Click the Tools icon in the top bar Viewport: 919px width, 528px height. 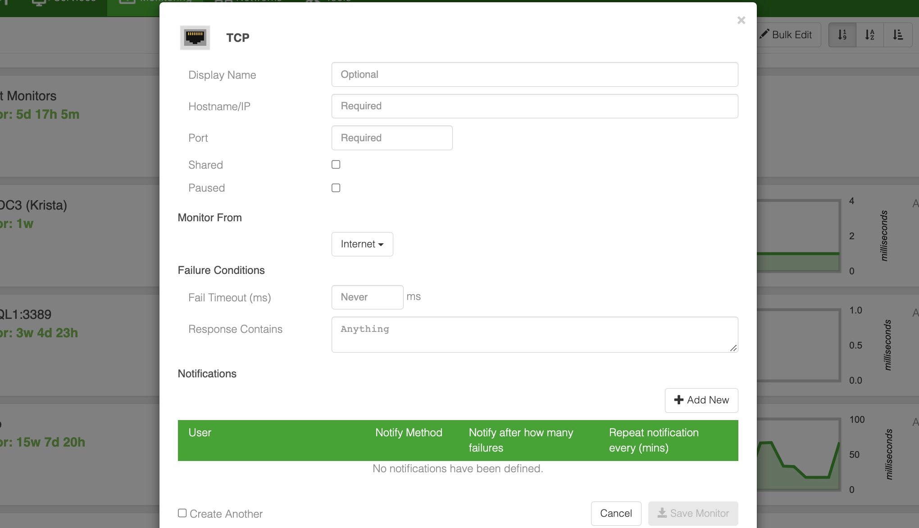(315, 1)
